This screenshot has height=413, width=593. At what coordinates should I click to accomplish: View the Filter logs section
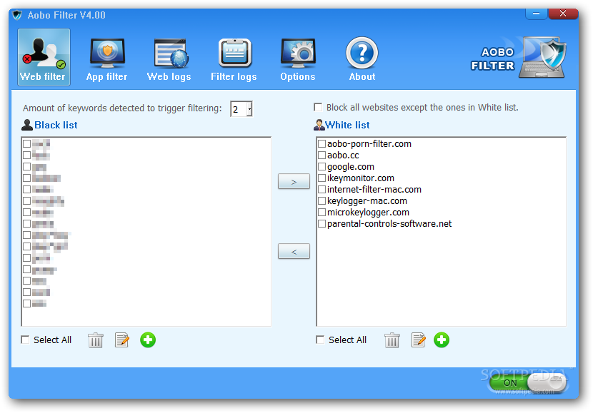coord(234,60)
